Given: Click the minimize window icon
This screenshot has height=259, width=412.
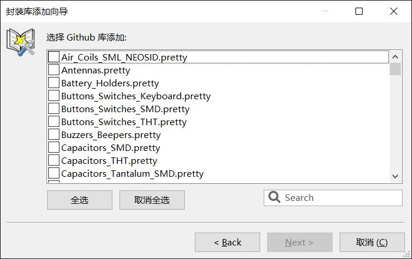Looking at the screenshot, I should tap(325, 11).
